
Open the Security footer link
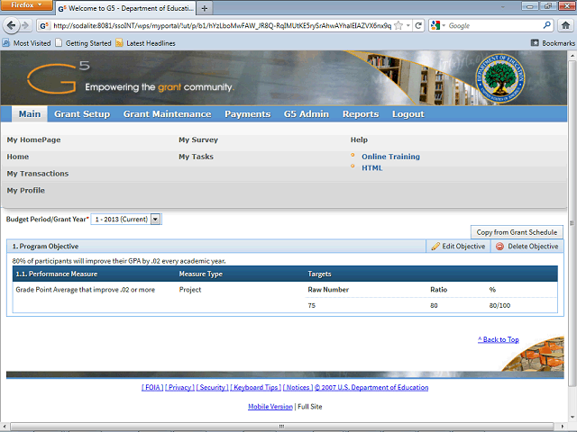(x=213, y=387)
